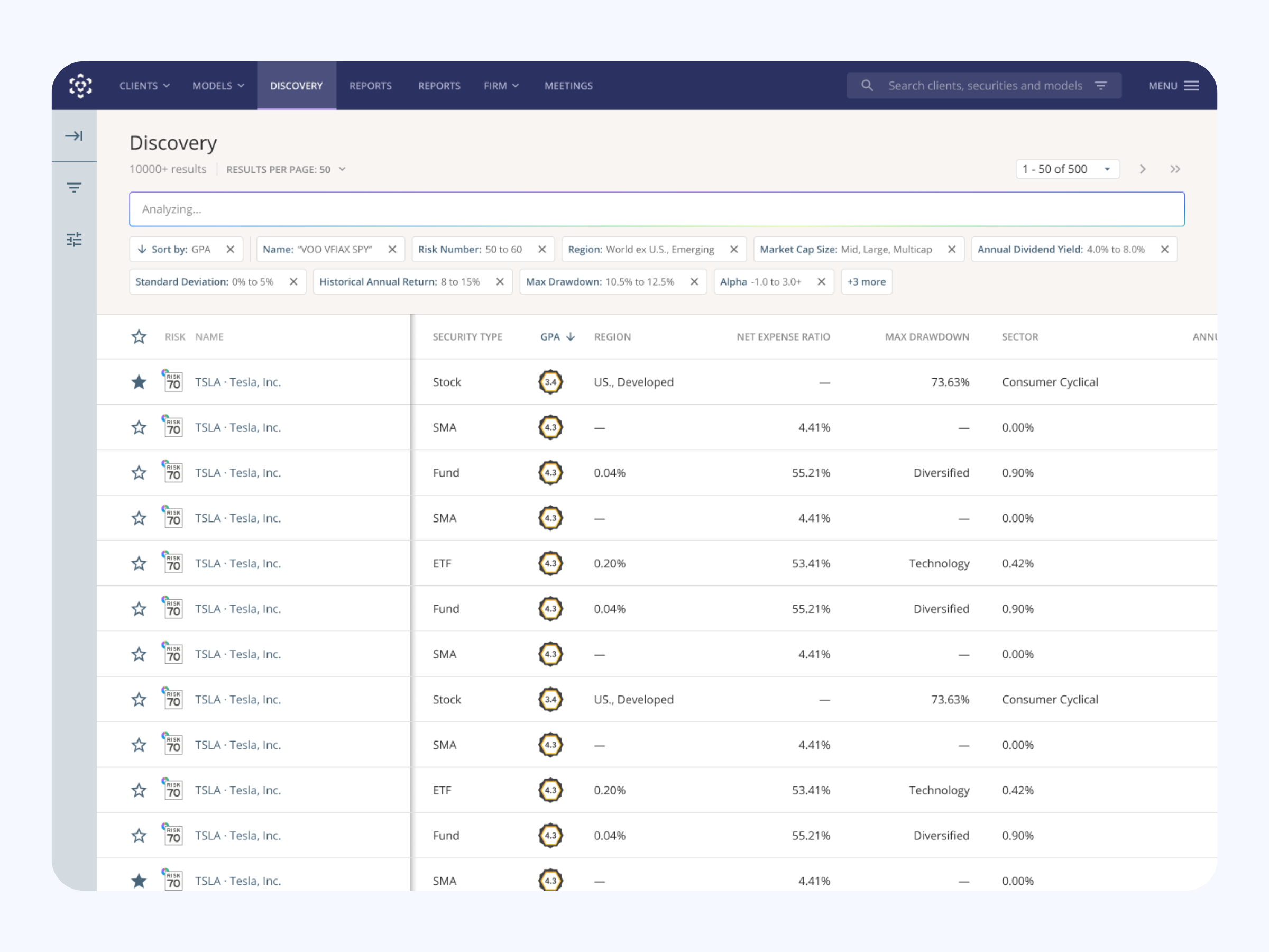Jump to last page double-arrow
The width and height of the screenshot is (1269, 952).
(x=1175, y=169)
